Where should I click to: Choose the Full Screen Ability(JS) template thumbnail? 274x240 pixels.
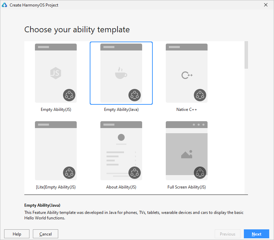[x=187, y=151]
